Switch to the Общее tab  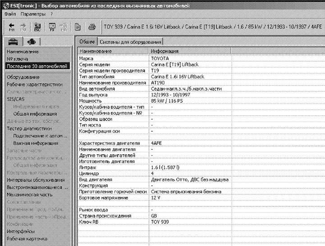86,41
